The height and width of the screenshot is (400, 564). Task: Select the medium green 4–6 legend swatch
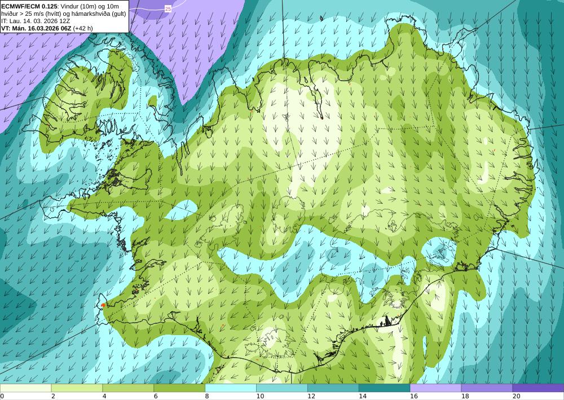[x=128, y=388]
